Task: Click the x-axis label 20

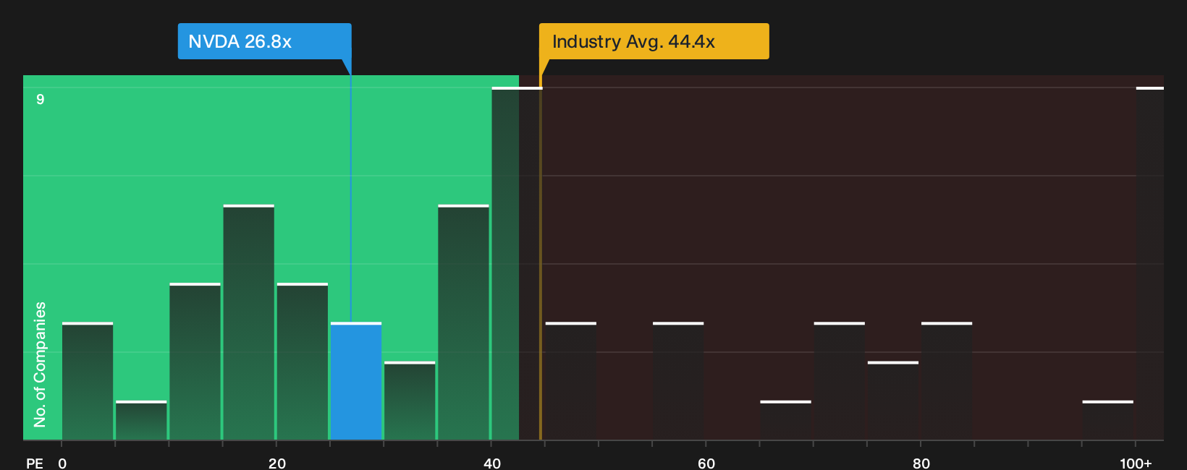Action: tap(277, 463)
